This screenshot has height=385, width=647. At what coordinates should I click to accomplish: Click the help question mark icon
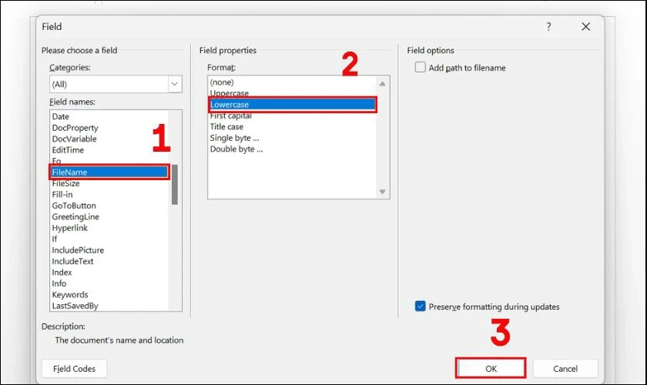pyautogui.click(x=548, y=27)
